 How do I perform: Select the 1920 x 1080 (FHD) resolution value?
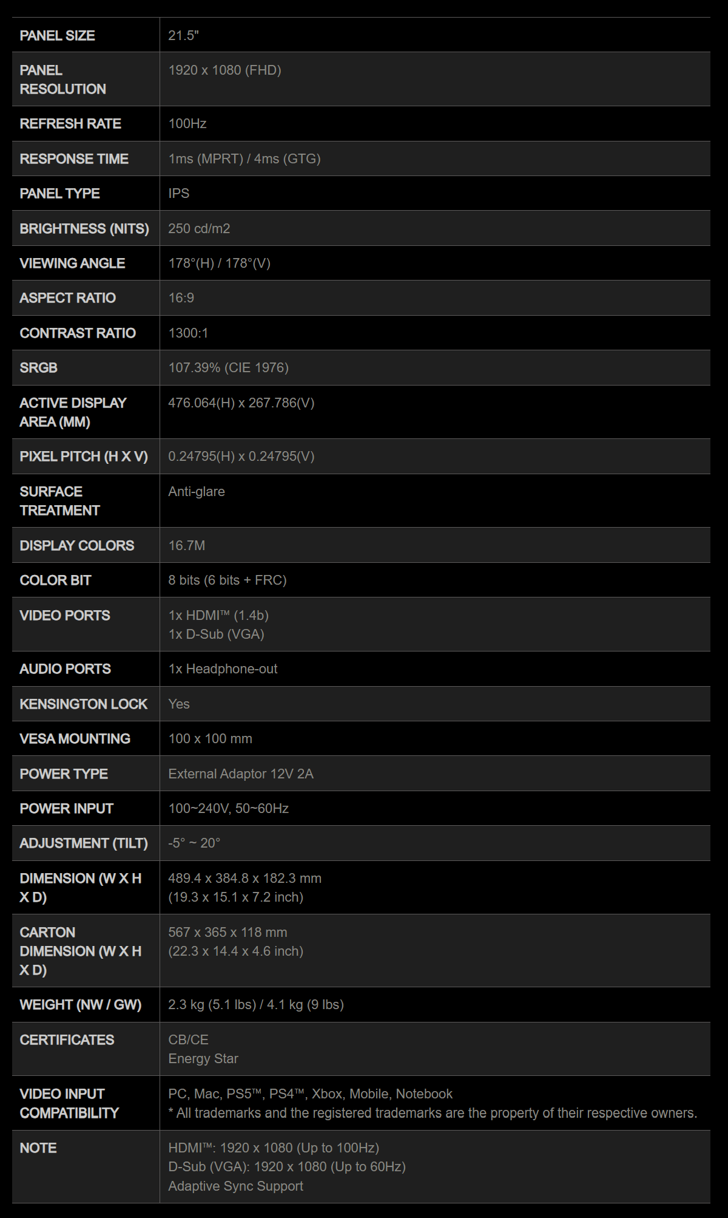click(224, 70)
